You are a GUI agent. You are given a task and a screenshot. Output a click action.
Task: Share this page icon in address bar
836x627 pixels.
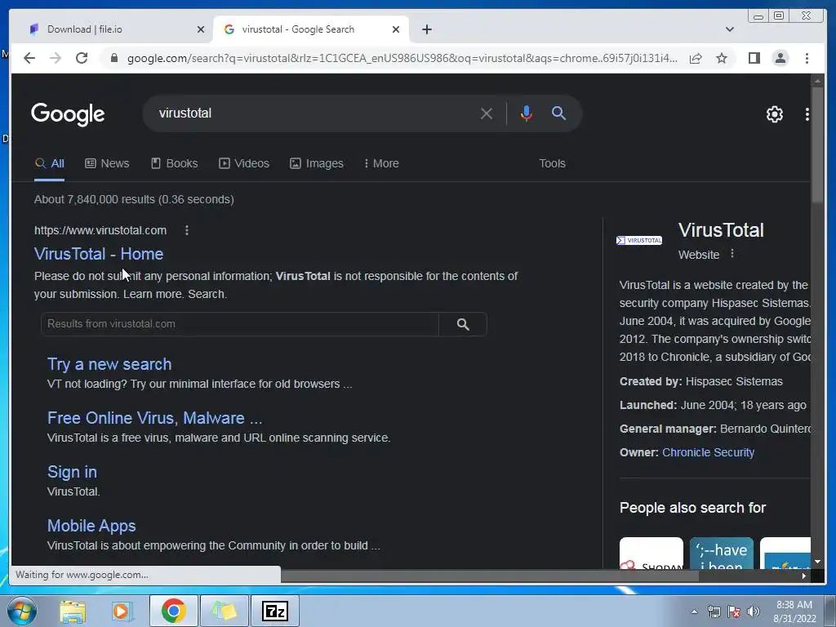[x=696, y=58]
